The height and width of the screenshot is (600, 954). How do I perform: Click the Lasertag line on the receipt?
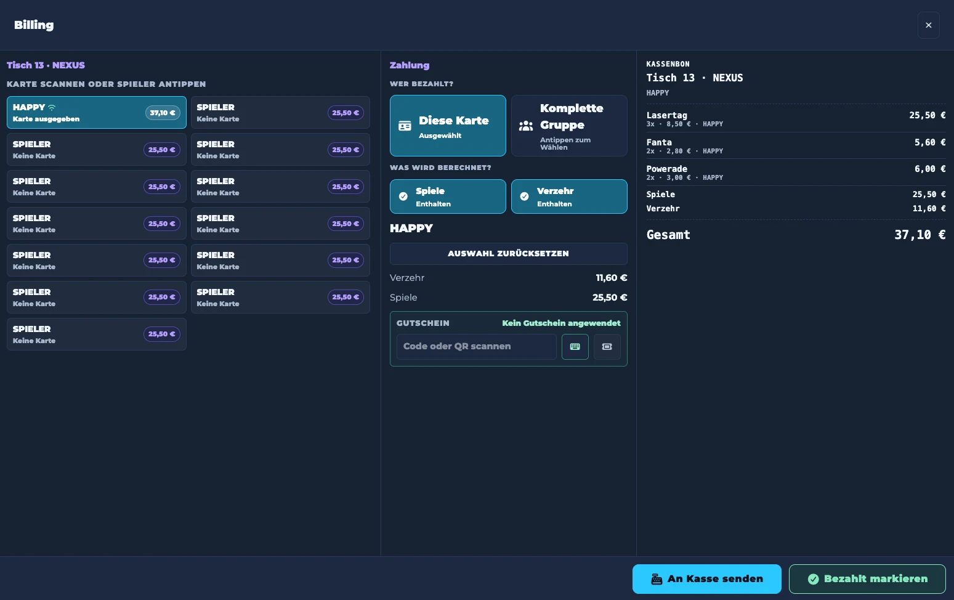796,119
